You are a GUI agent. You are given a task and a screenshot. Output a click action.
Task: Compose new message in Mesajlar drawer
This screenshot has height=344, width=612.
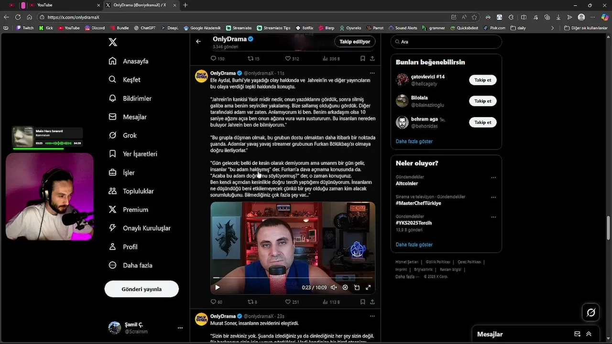tap(577, 334)
